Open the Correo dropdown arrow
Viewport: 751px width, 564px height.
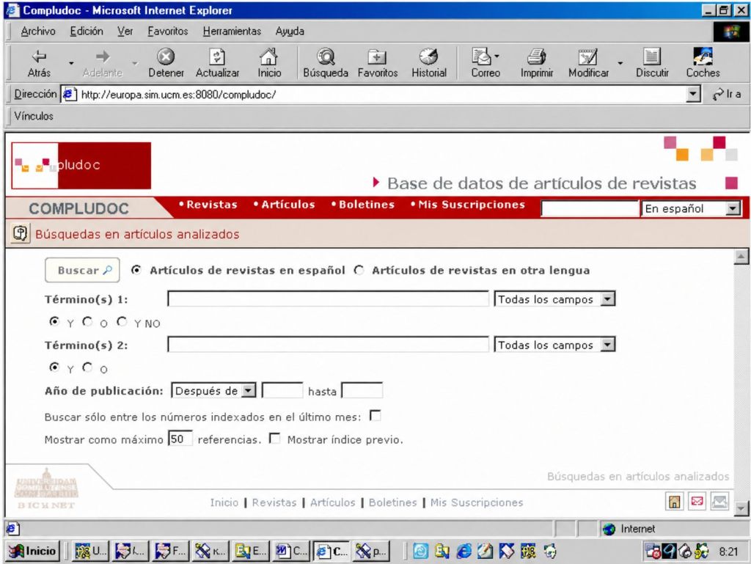point(497,56)
